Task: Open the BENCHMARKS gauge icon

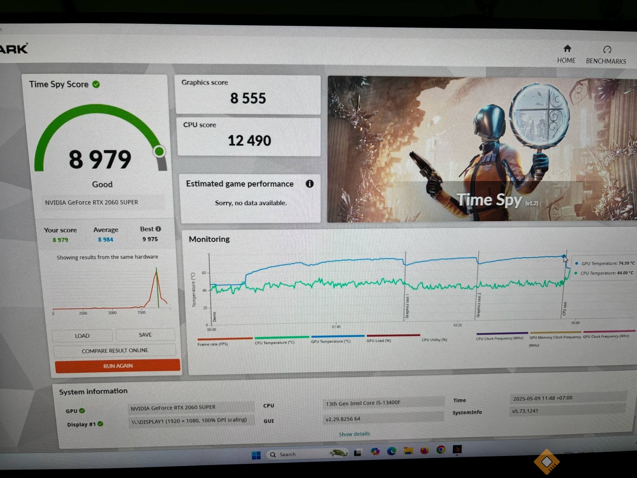Action: (x=607, y=49)
